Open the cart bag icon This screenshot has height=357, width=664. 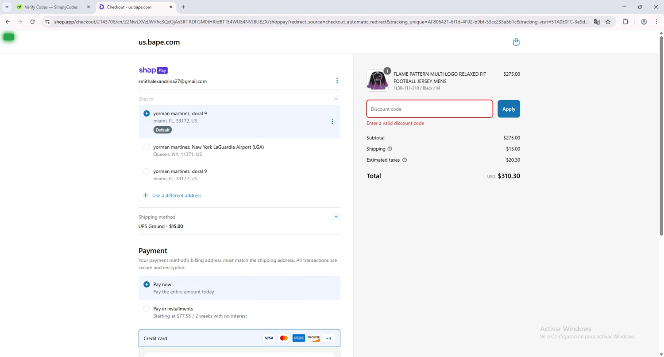tap(516, 42)
